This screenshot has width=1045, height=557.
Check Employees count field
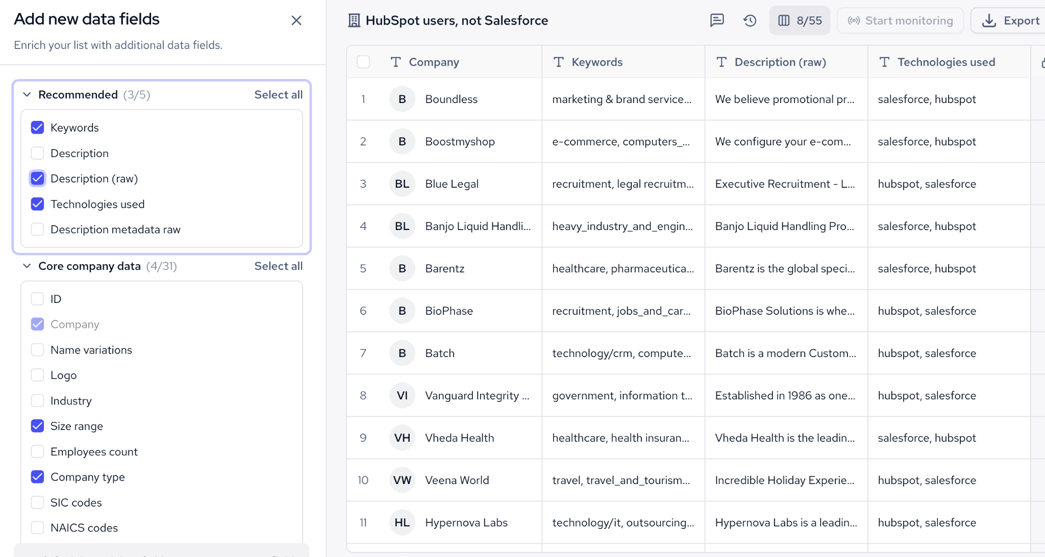tap(37, 451)
